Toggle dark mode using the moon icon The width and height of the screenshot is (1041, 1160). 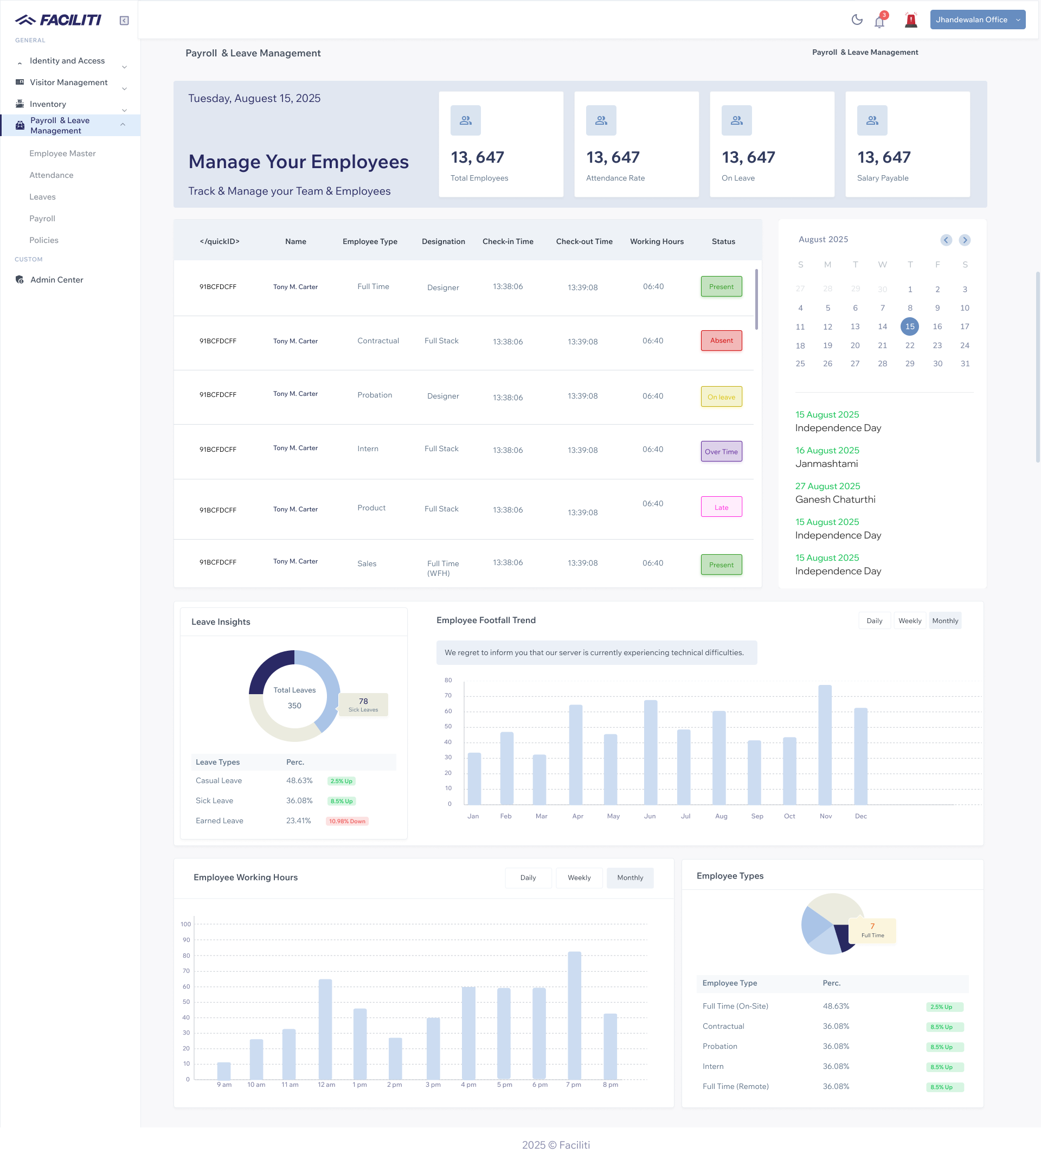(x=857, y=20)
